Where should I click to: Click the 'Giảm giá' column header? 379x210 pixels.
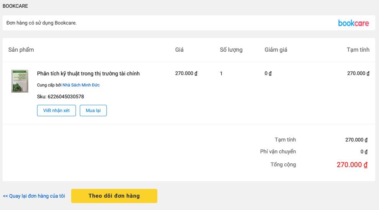[x=276, y=50]
